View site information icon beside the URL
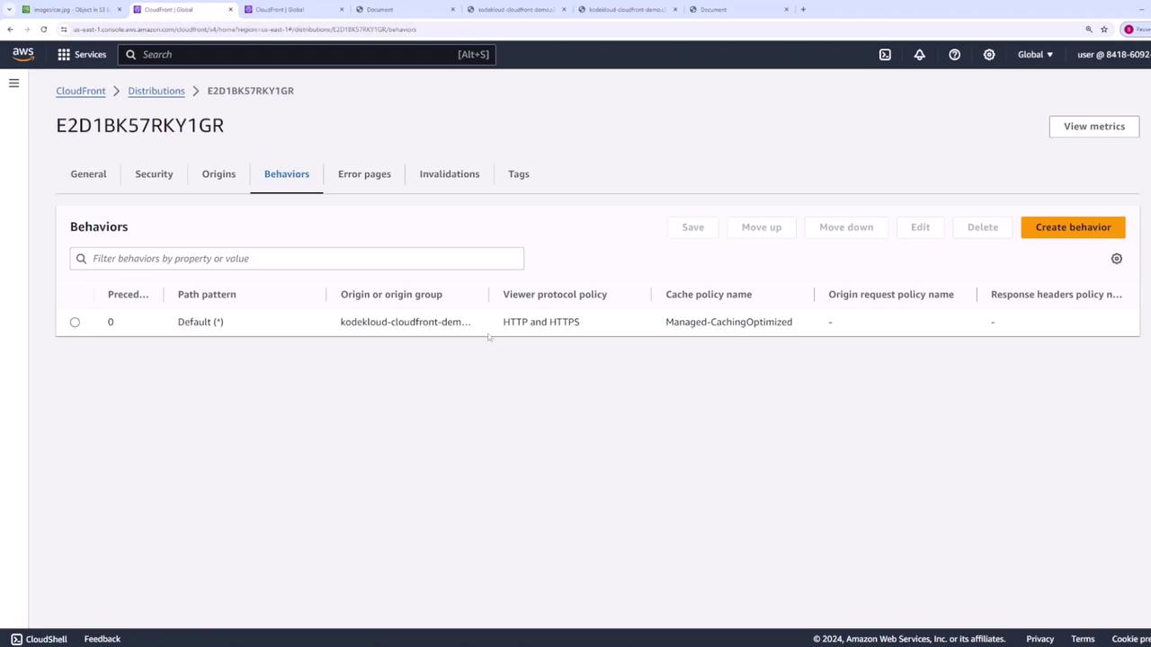 pyautogui.click(x=64, y=29)
